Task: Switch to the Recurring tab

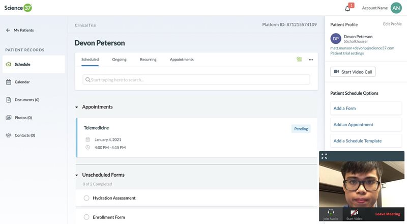Action: coord(148,60)
